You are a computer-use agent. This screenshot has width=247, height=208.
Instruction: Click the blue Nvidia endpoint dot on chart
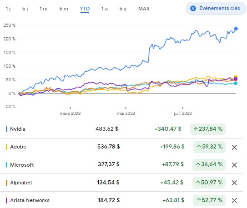(236, 29)
